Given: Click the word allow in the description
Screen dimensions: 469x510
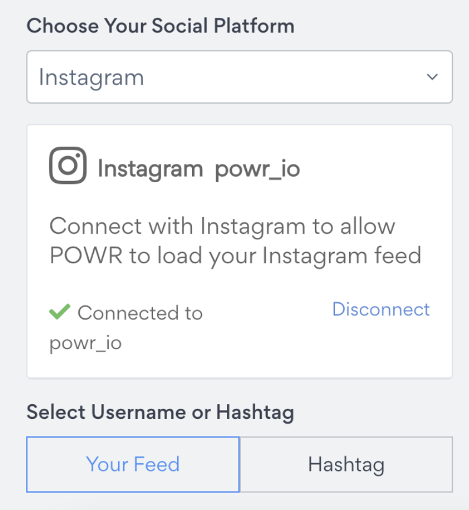Looking at the screenshot, I should (367, 226).
